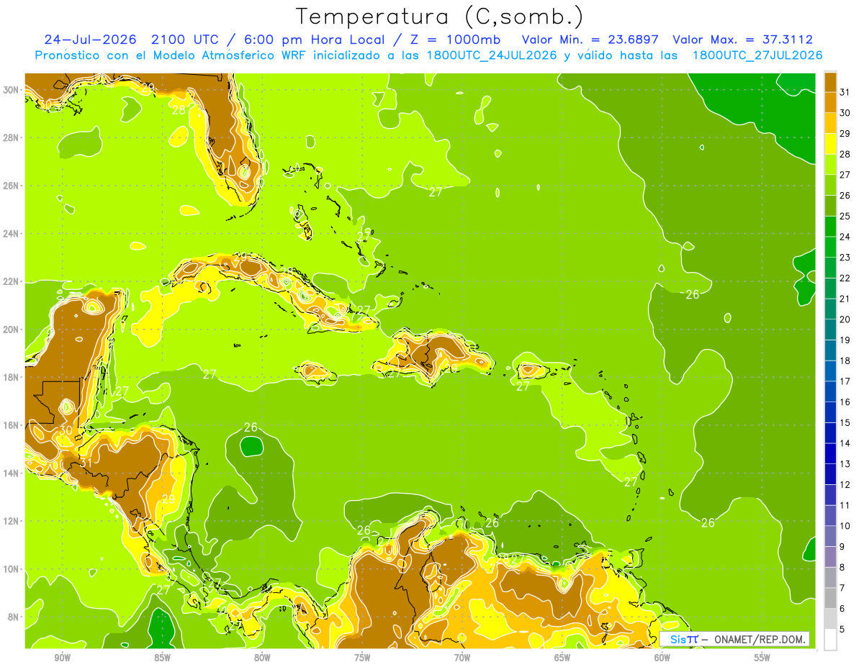Click the color scale tick label "24"
Image resolution: width=864 pixels, height=667 pixels.
coord(845,237)
